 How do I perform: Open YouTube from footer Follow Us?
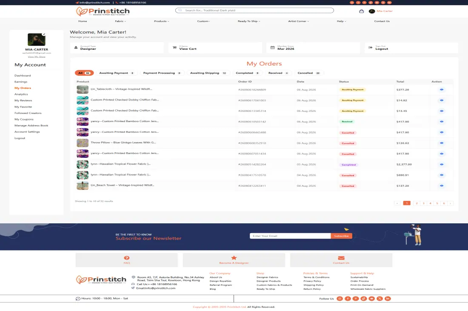(x=371, y=299)
